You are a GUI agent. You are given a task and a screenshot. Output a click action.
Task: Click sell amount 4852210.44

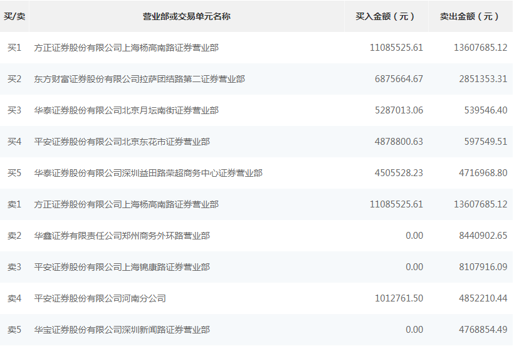tap(483, 298)
